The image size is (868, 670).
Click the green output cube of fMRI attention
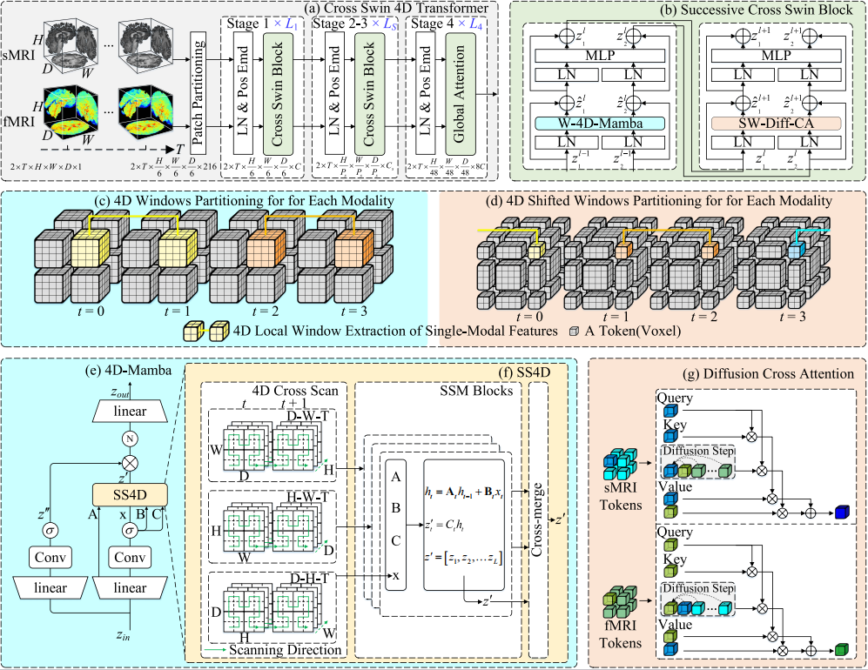(842, 650)
